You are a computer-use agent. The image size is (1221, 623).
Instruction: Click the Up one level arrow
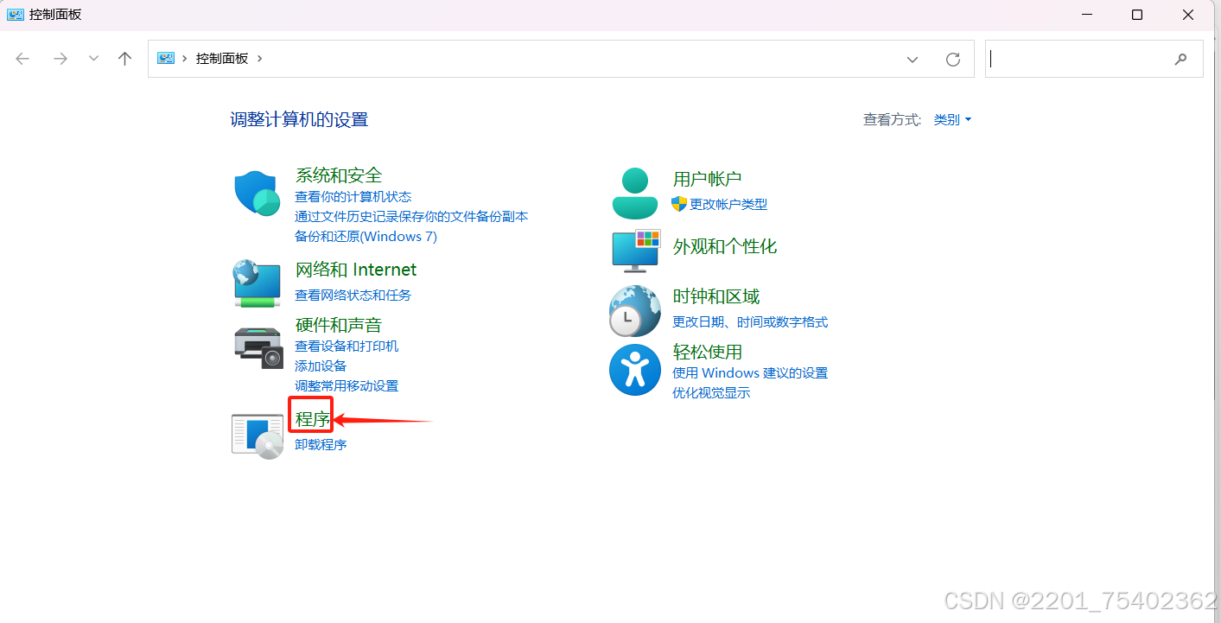[x=124, y=59]
